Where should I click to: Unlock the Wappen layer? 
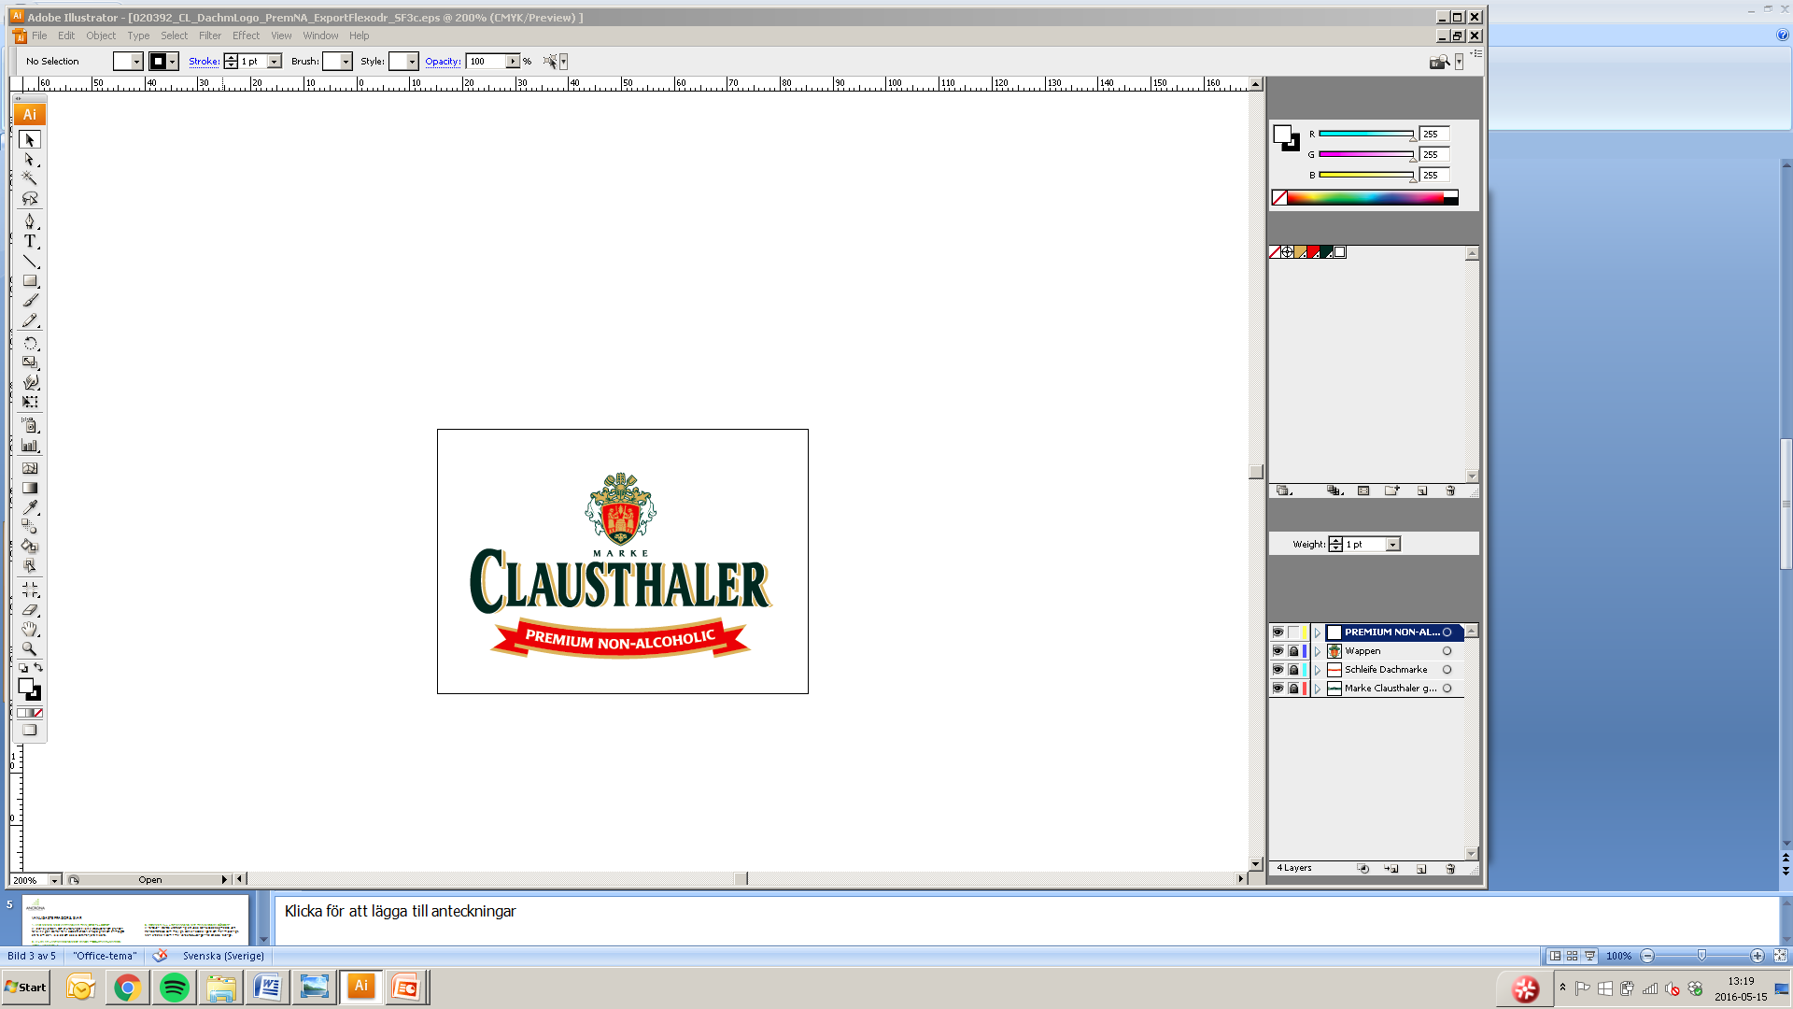[x=1293, y=651]
